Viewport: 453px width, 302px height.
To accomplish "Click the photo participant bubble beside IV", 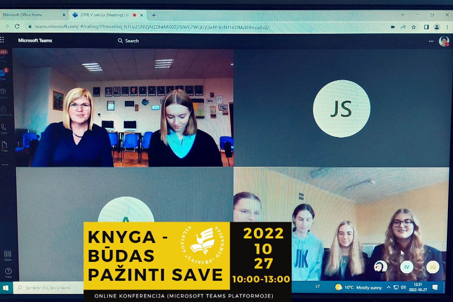I will 381,267.
